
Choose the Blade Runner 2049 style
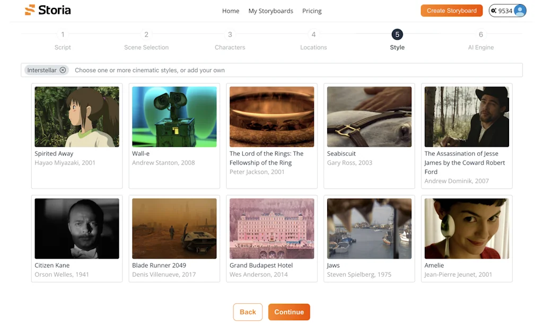pos(174,229)
